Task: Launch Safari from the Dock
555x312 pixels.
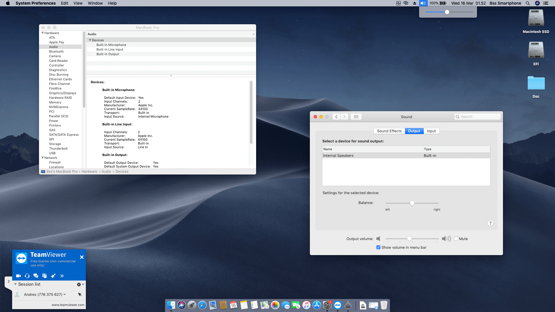Action: tap(202, 305)
